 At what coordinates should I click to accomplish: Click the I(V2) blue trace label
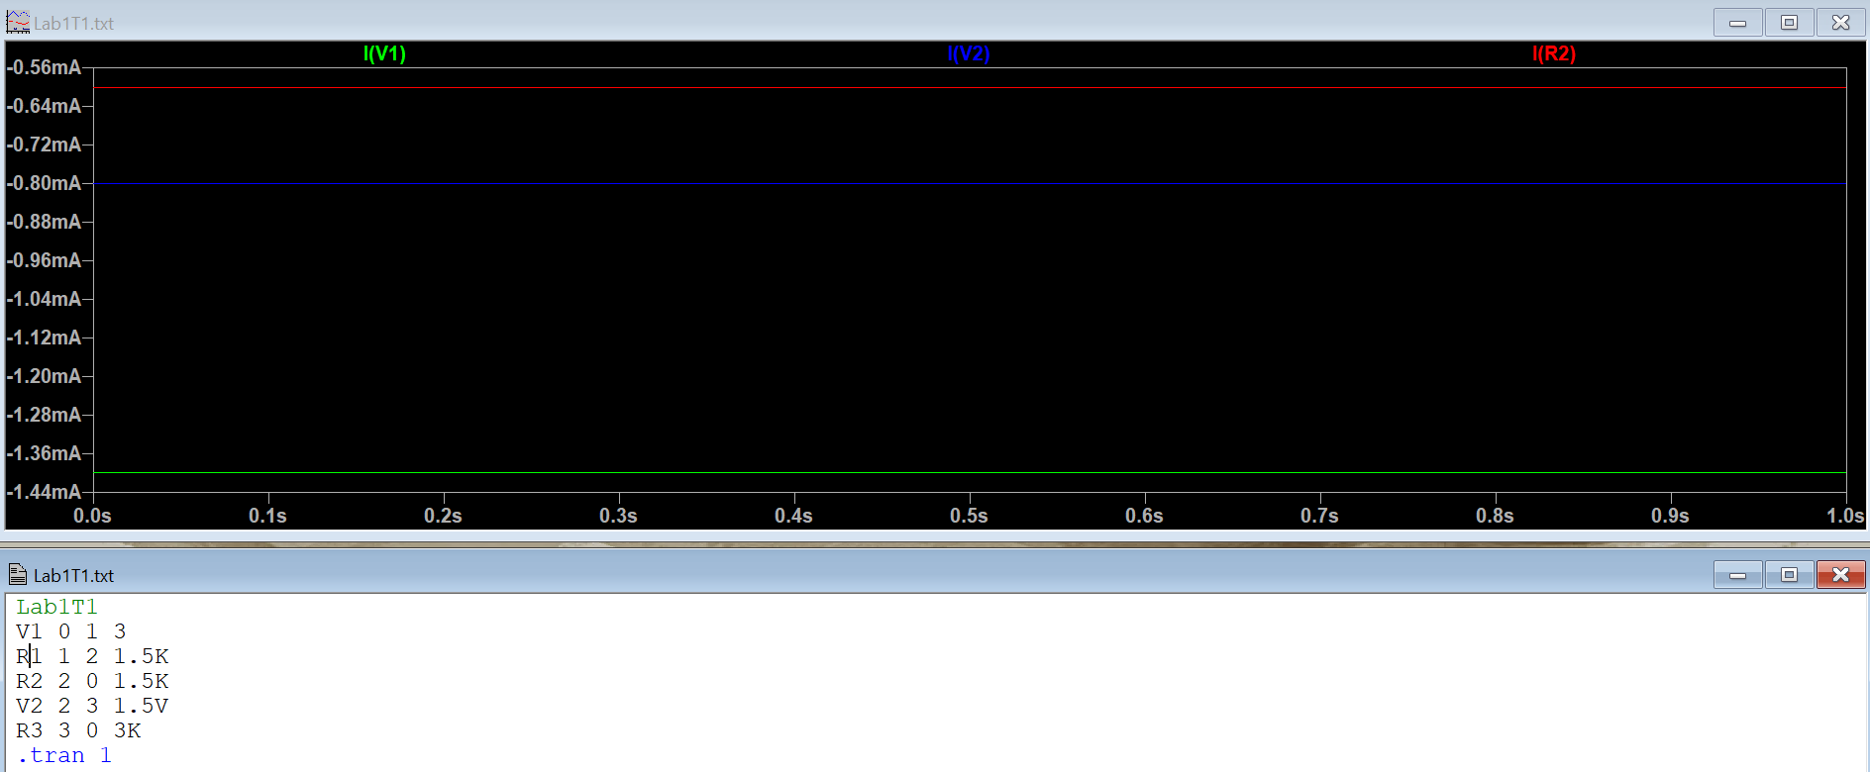pyautogui.click(x=968, y=53)
